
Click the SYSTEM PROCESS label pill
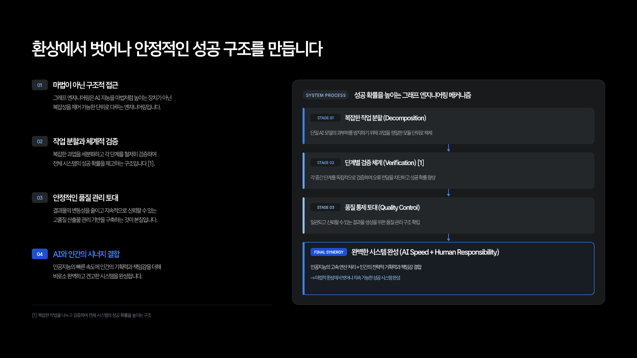(x=325, y=95)
